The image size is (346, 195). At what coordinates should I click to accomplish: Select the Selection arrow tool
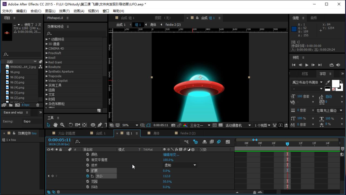point(49,125)
